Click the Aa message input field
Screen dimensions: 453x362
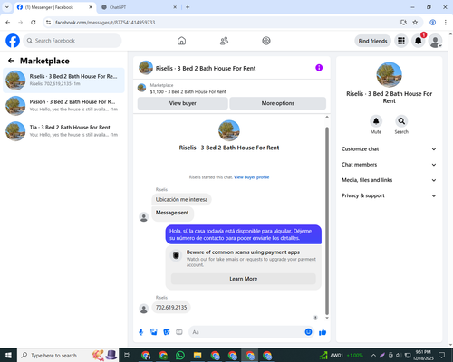tap(246, 332)
